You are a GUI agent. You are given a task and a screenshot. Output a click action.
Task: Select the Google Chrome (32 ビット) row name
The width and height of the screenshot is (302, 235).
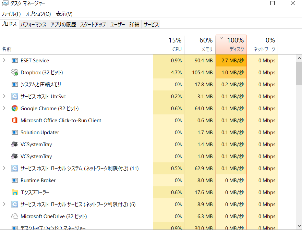(x=50, y=108)
